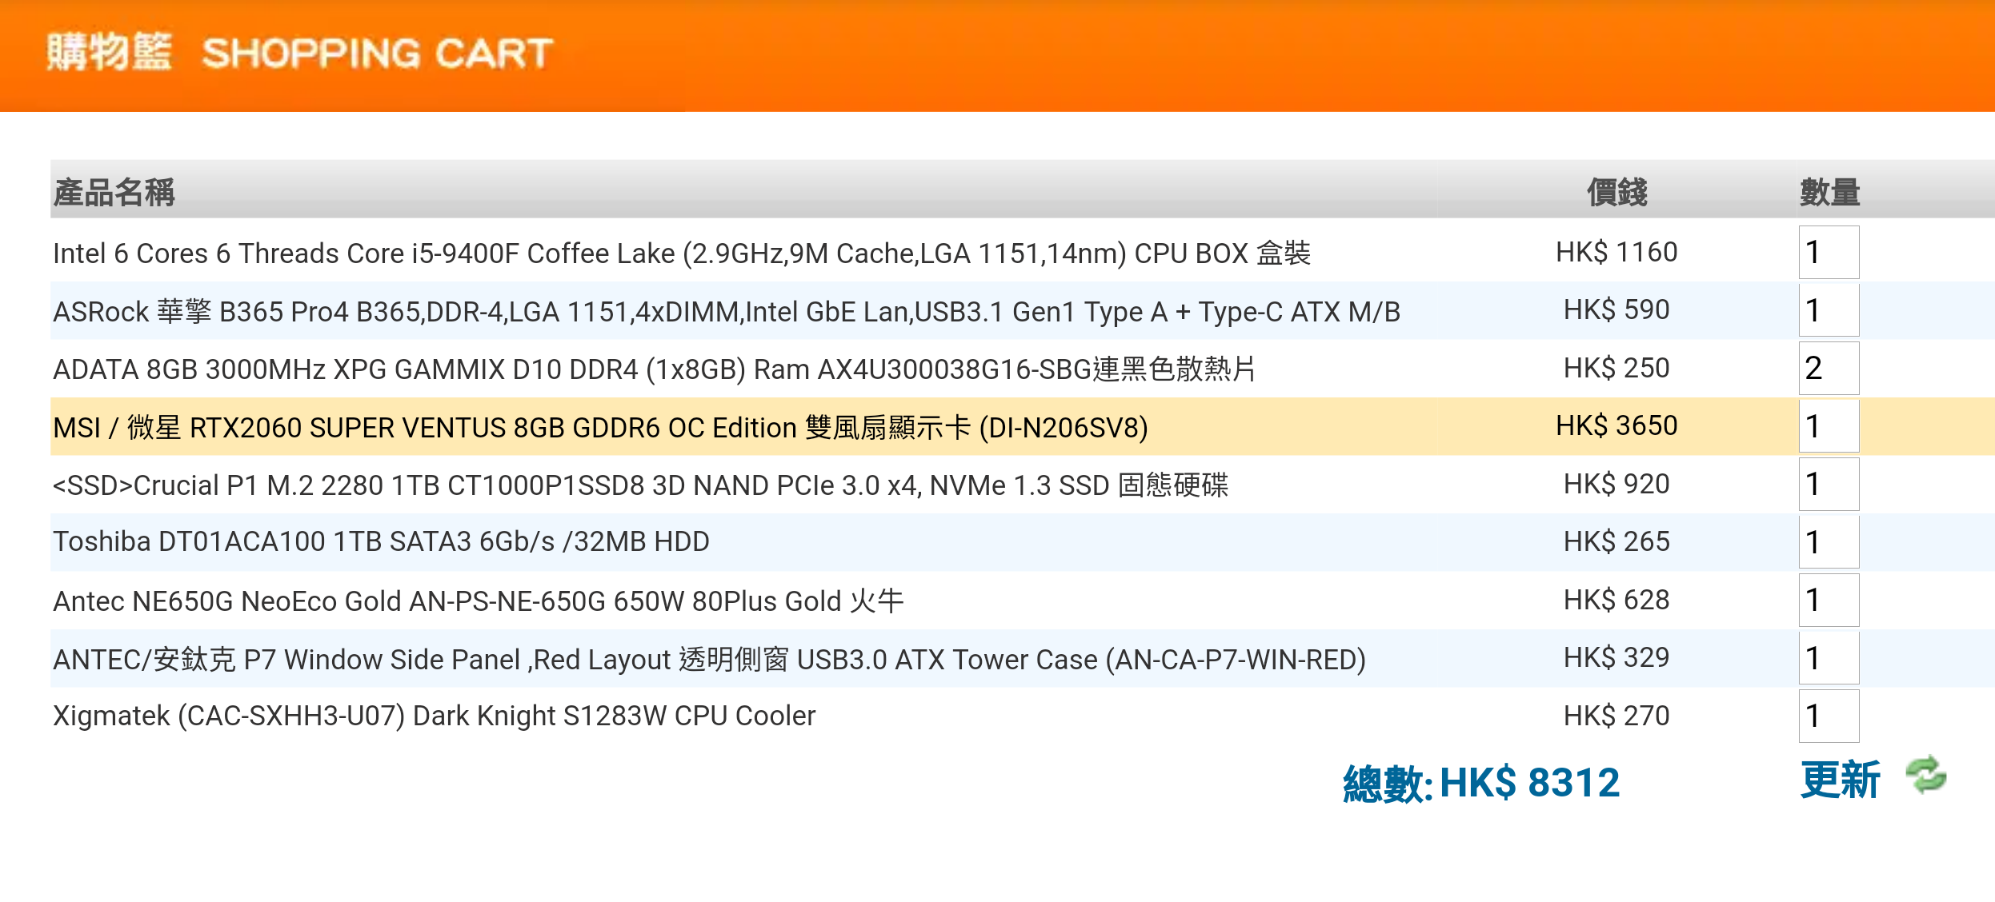Click the HK$ 628 price

(x=1616, y=601)
